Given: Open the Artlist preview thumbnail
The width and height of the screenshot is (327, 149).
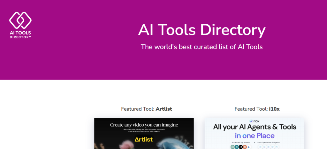Looking at the screenshot, I should tap(144, 134).
